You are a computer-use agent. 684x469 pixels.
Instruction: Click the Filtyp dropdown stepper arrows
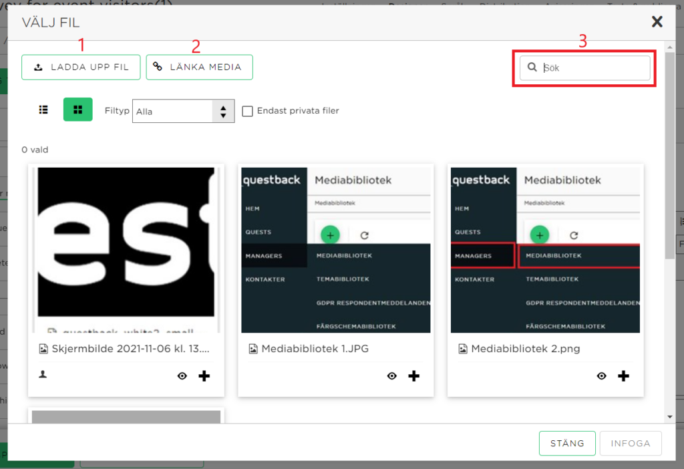coord(223,112)
